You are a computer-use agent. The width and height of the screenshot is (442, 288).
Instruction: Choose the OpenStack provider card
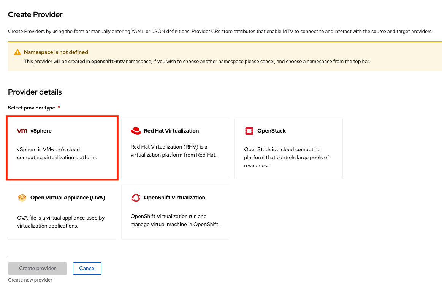289,148
